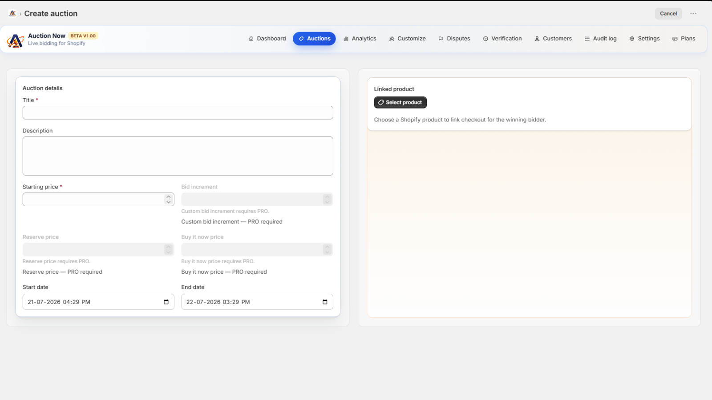Click the disabled Buy it now price field
Viewport: 712px width, 400px height.
(x=257, y=249)
